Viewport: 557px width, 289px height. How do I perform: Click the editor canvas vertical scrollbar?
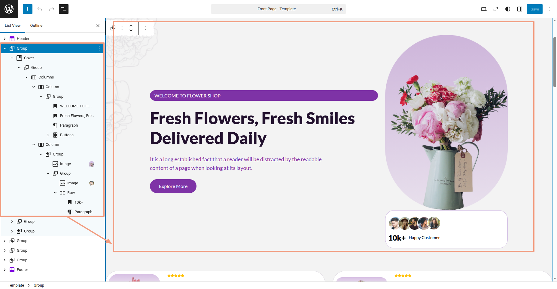point(555,62)
